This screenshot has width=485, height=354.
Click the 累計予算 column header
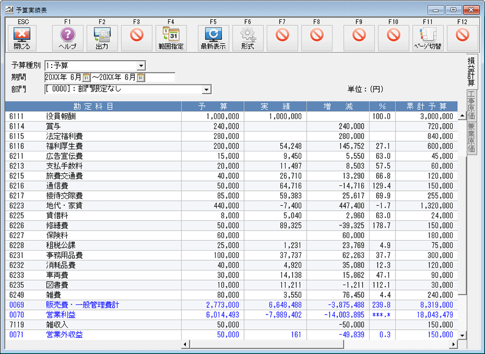point(427,107)
